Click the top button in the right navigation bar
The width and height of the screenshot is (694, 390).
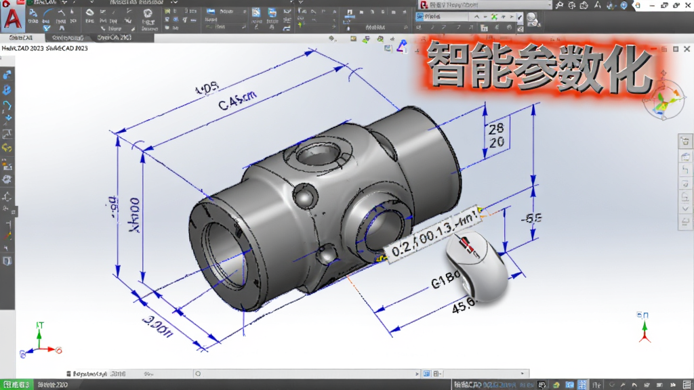point(685,142)
